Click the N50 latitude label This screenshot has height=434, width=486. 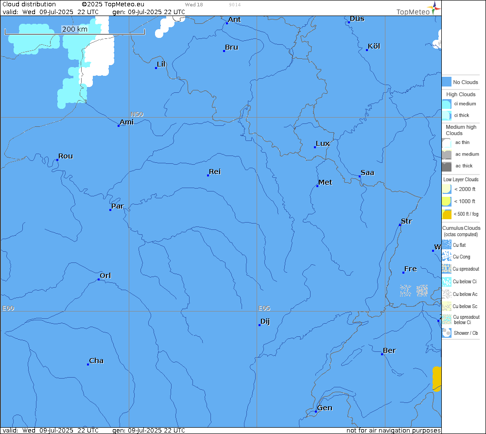click(x=137, y=114)
